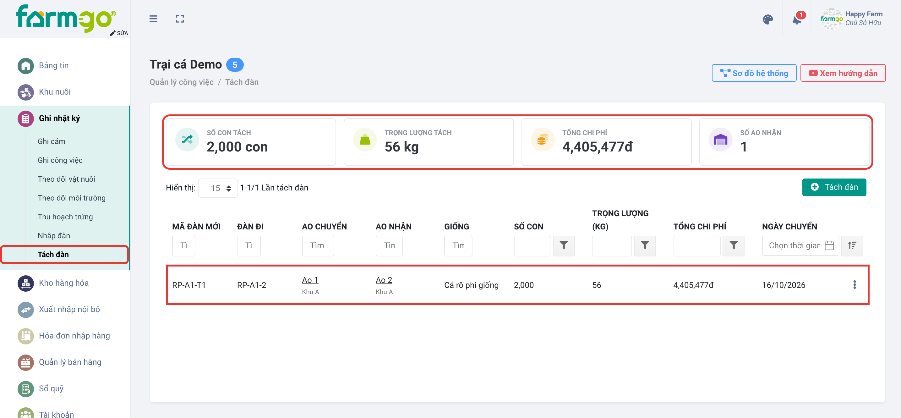901x418 pixels.
Task: Open the notifications bell
Action: (797, 19)
